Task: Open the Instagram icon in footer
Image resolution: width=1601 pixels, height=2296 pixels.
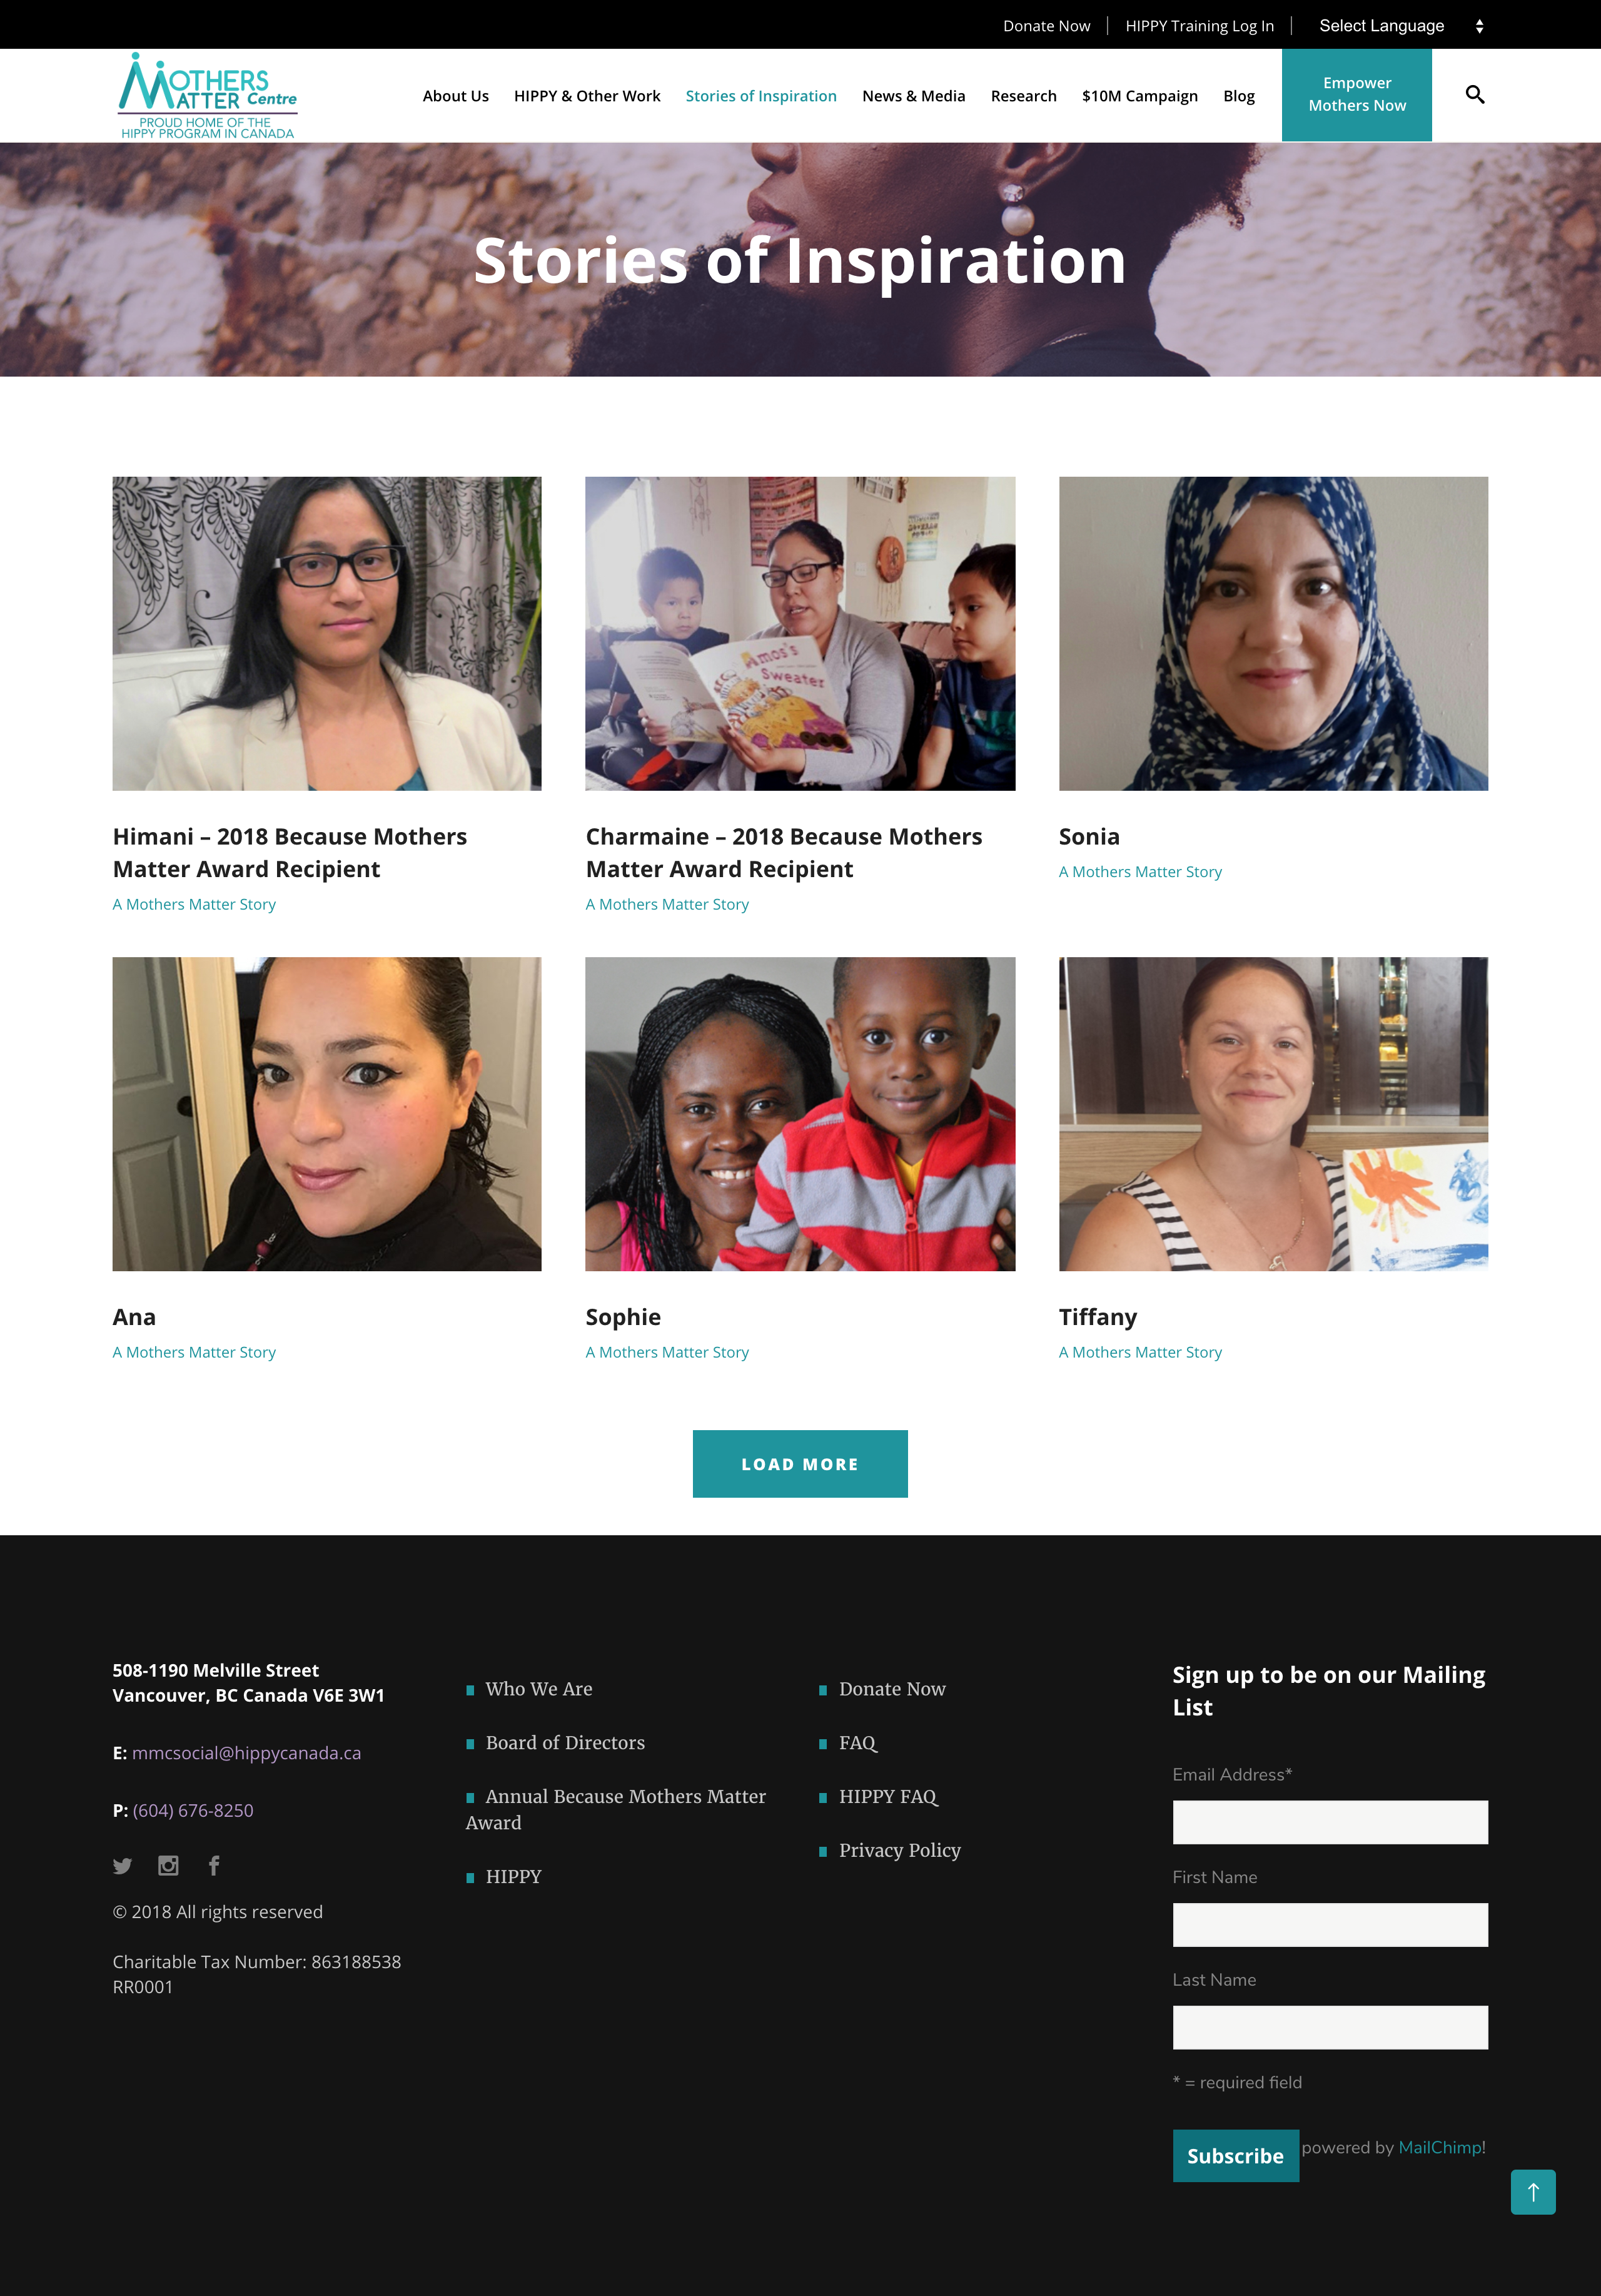Action: tap(168, 1865)
